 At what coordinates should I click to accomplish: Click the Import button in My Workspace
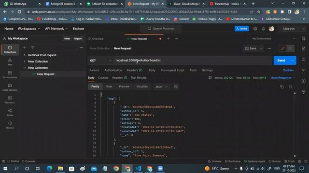pos(78,38)
